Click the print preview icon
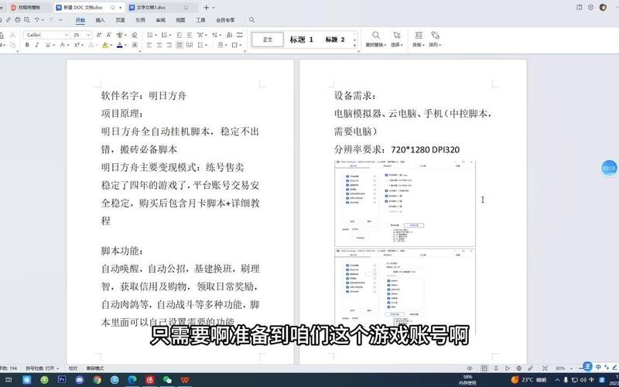The image size is (619, 387). (27, 20)
